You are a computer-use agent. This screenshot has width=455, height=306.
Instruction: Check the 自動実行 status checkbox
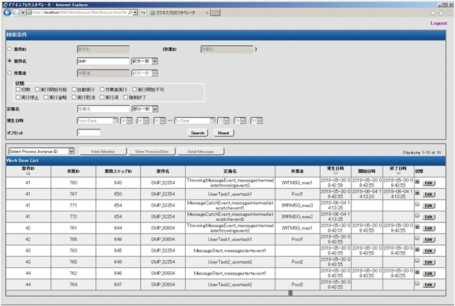(74, 90)
